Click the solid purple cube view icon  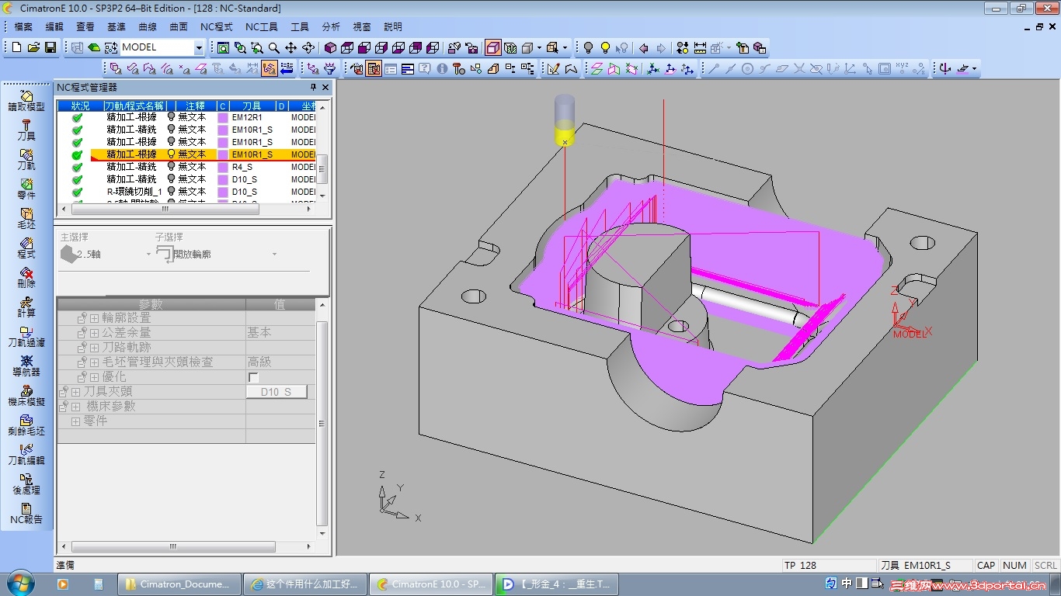330,47
